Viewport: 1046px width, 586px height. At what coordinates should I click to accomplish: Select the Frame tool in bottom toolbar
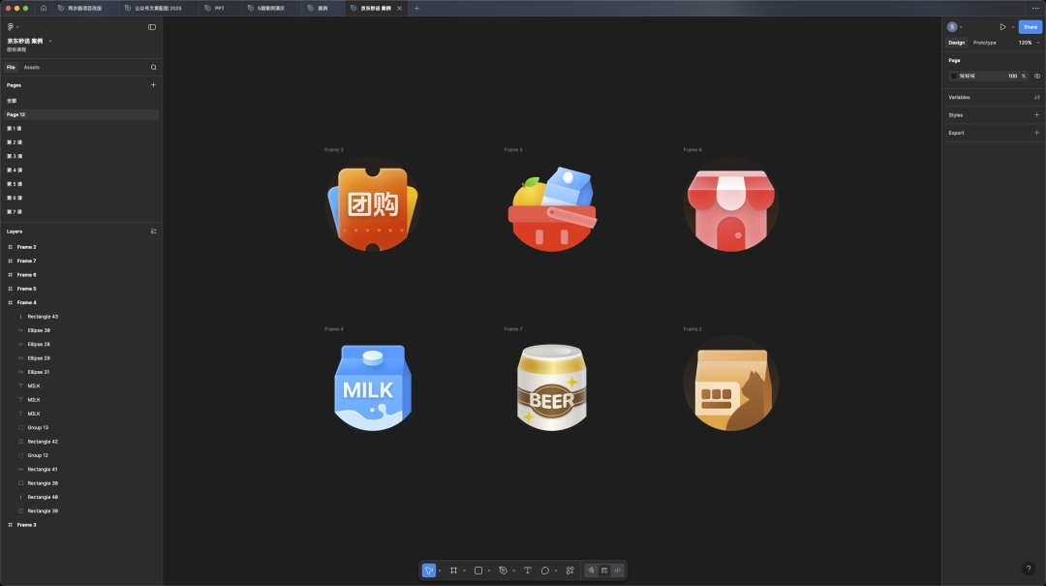pyautogui.click(x=453, y=571)
